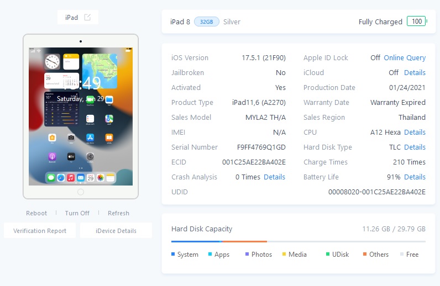This screenshot has height=286, width=440.
Task: Click the Reboot button
Action: point(36,213)
